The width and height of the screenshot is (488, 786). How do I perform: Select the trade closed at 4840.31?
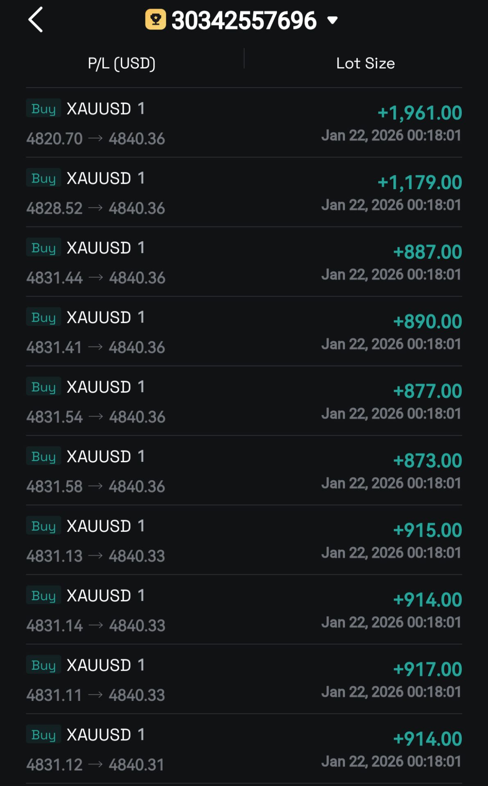(136, 765)
